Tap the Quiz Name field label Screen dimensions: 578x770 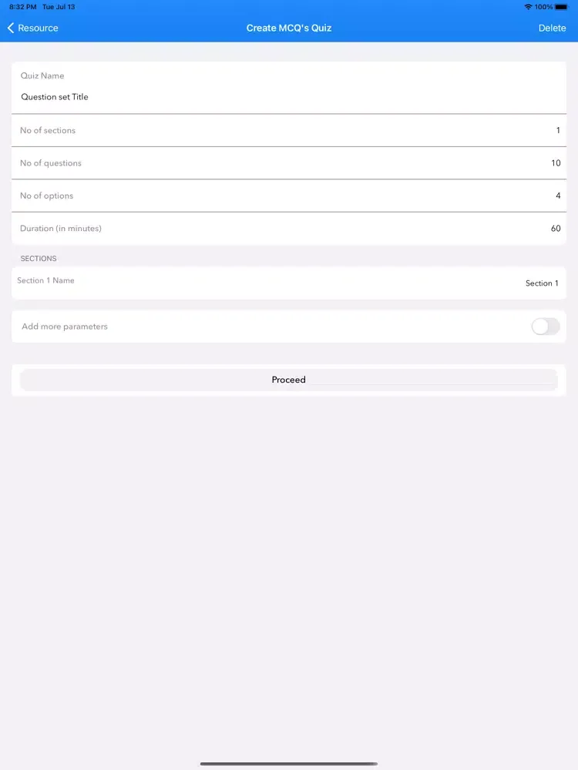(x=42, y=75)
